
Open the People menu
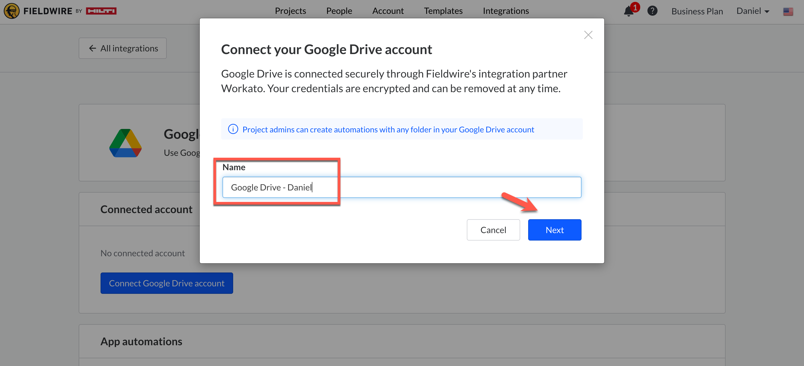pyautogui.click(x=339, y=11)
